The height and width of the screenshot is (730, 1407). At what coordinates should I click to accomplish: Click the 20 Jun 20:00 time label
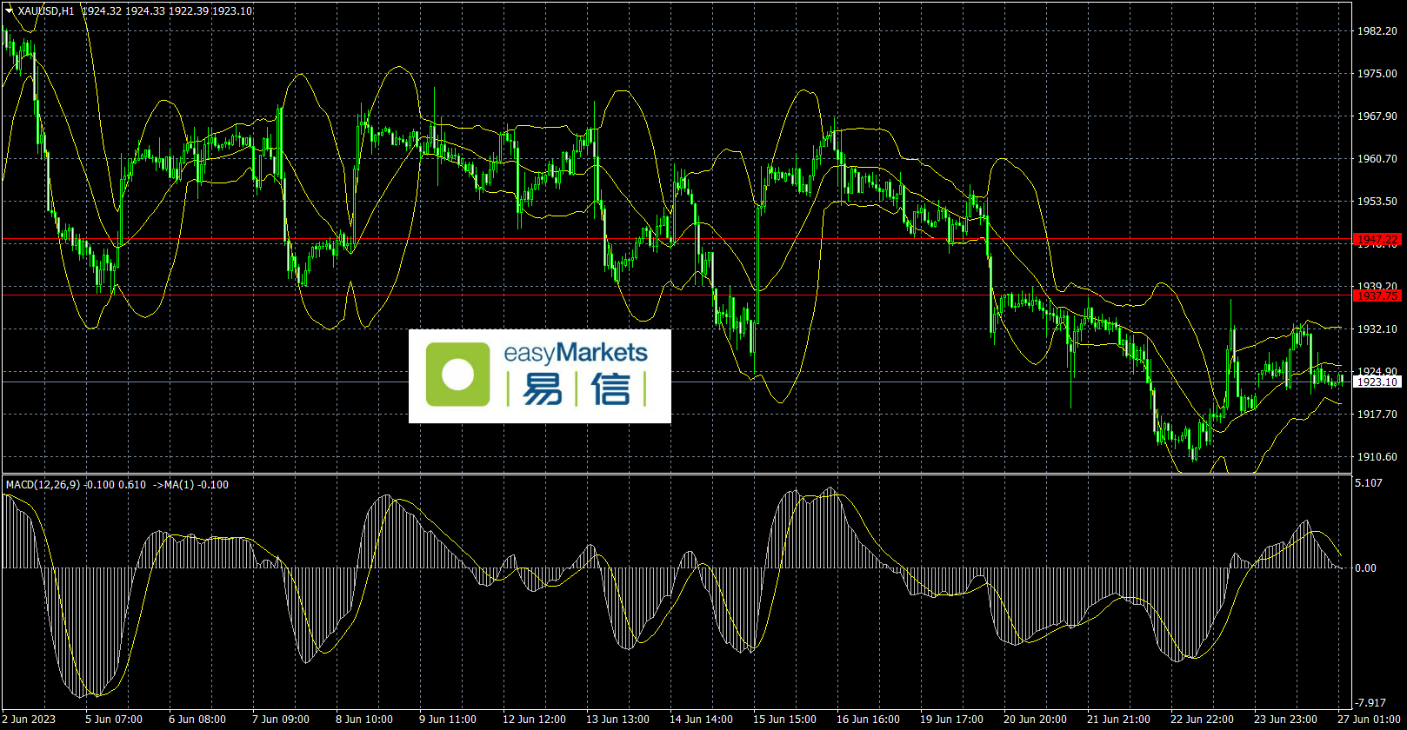tap(1035, 720)
